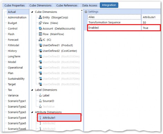The height and width of the screenshot is (134, 163).
Task: Edit the Transformation Sequence value 50
Action: (151, 23)
